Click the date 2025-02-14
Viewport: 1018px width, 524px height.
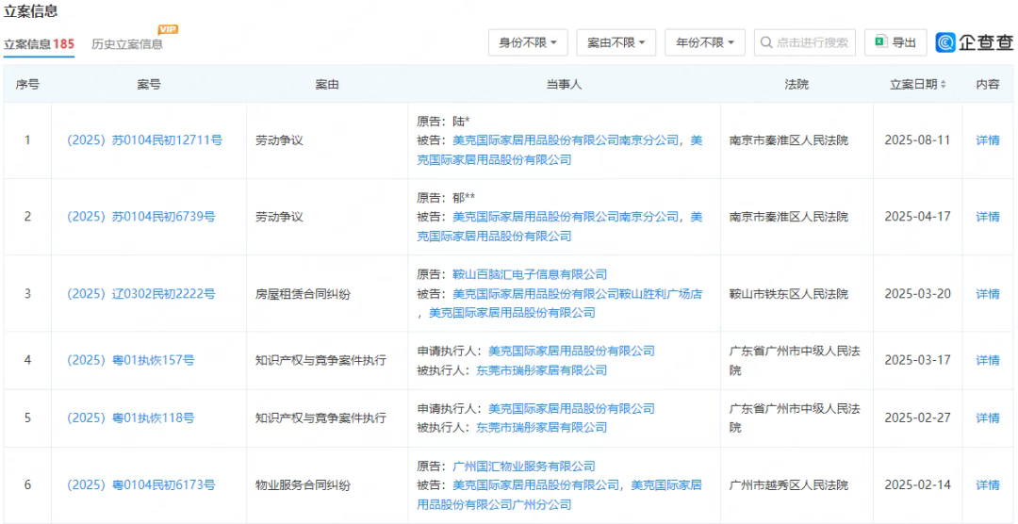(x=917, y=485)
